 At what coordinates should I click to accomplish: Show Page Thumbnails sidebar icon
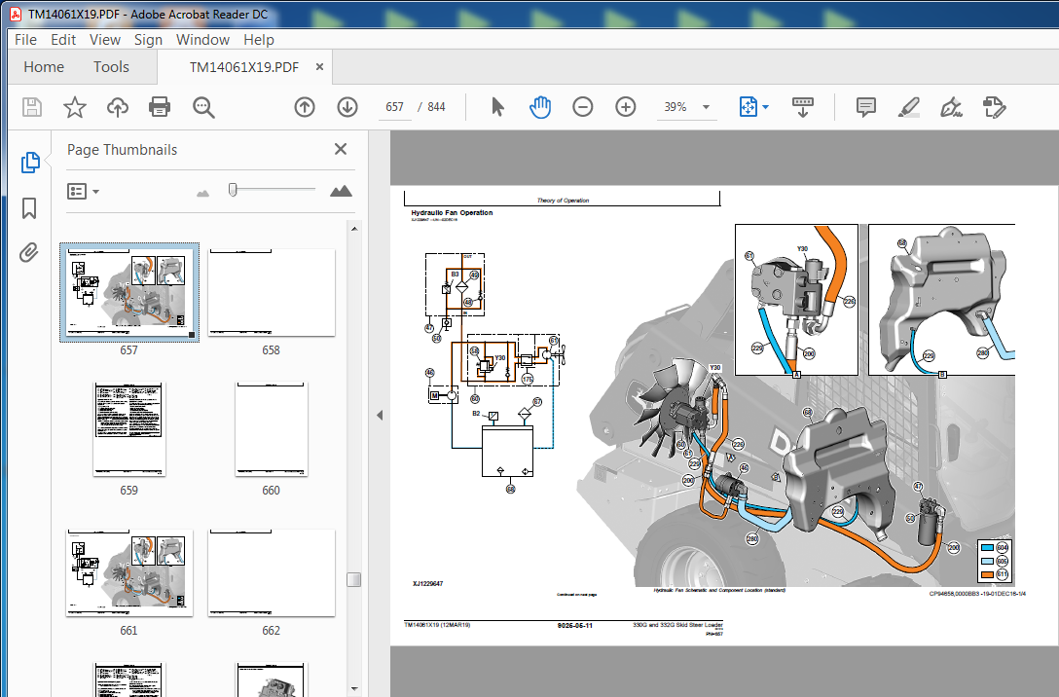30,163
